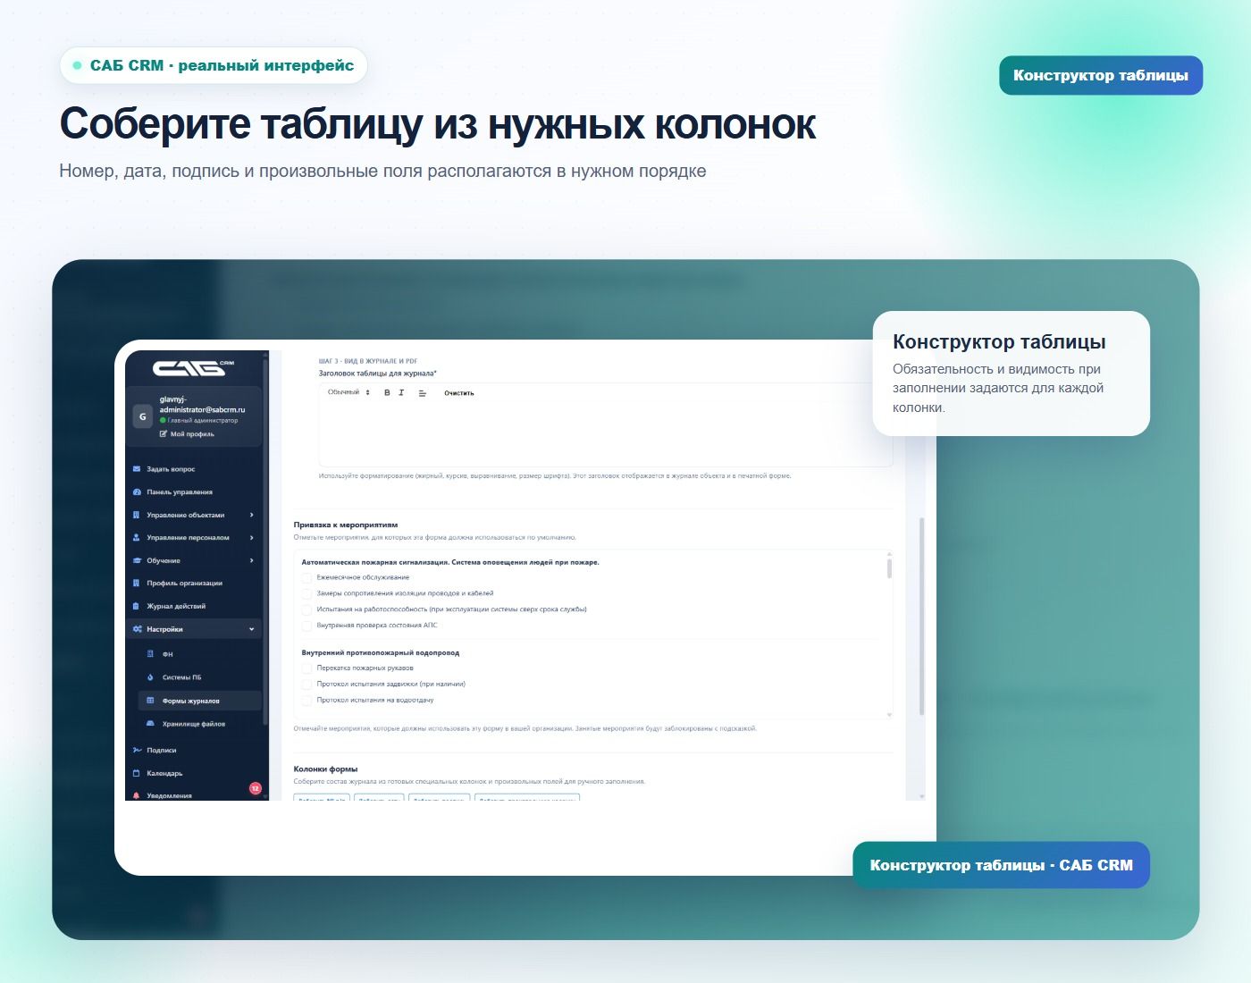Click into the table header text area
The image size is (1251, 983).
point(606,433)
